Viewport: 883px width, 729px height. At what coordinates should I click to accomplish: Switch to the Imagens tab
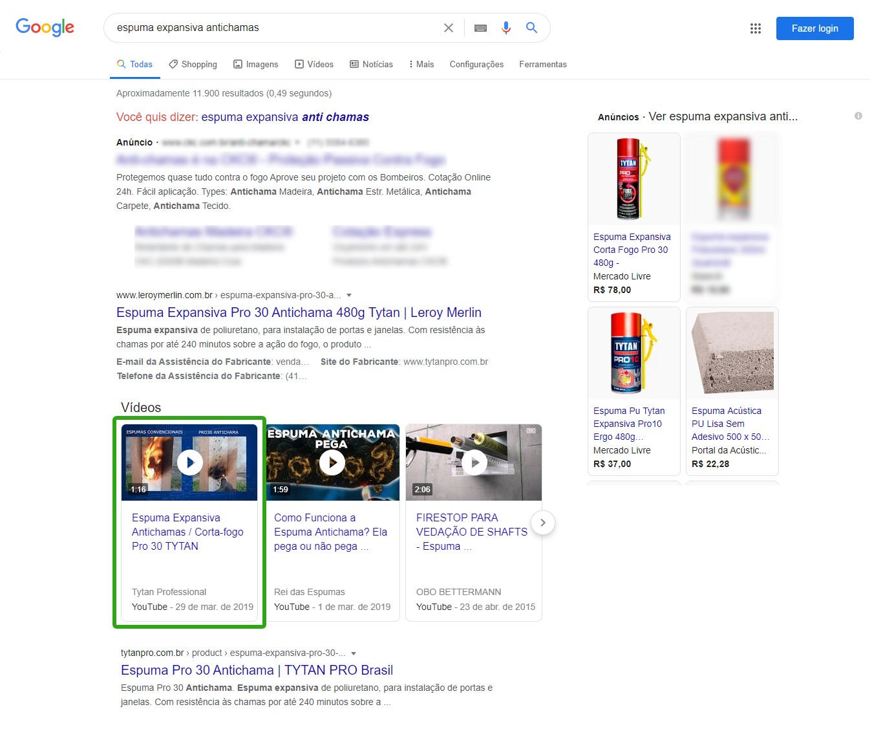tap(255, 64)
